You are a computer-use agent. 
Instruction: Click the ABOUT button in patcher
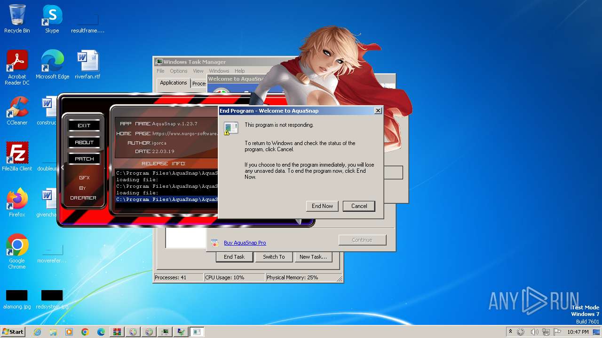point(84,142)
